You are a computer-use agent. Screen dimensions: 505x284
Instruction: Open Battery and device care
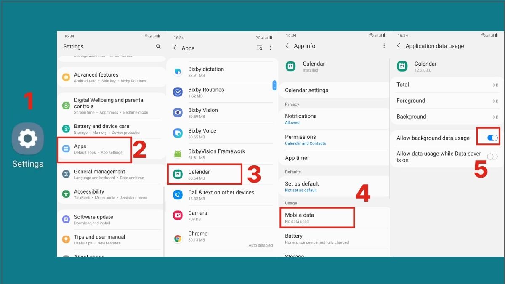112,129
